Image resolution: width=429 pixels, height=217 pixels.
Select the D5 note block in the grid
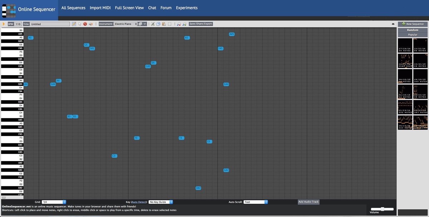(x=153, y=63)
